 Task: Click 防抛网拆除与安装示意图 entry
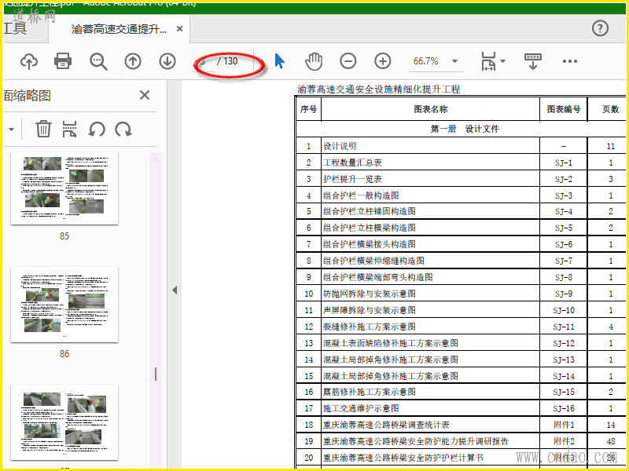[x=369, y=294]
